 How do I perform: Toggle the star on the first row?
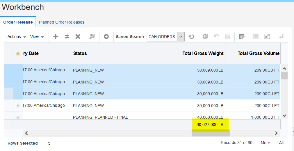pos(18,70)
